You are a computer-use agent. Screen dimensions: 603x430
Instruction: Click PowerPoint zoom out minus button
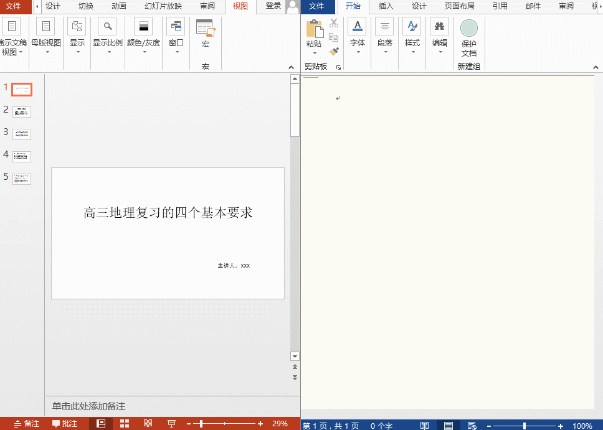tap(189, 424)
